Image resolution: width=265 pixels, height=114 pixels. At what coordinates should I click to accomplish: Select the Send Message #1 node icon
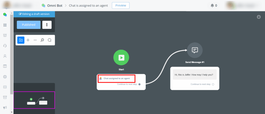tap(195, 50)
